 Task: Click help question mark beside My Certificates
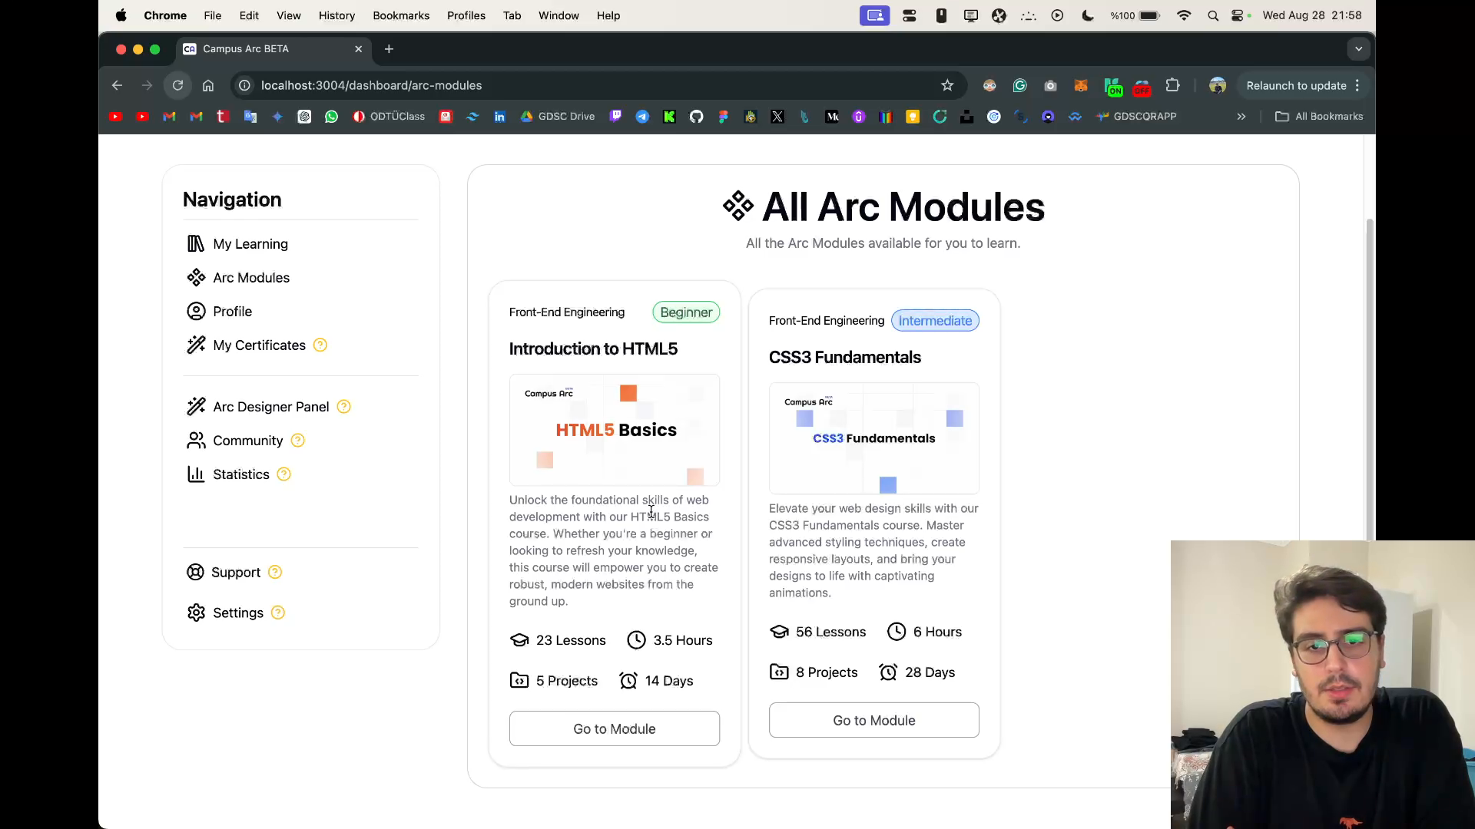tap(320, 345)
